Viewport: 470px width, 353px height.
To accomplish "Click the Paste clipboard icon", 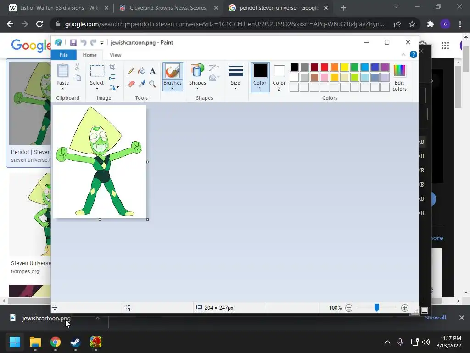I will [x=62, y=70].
